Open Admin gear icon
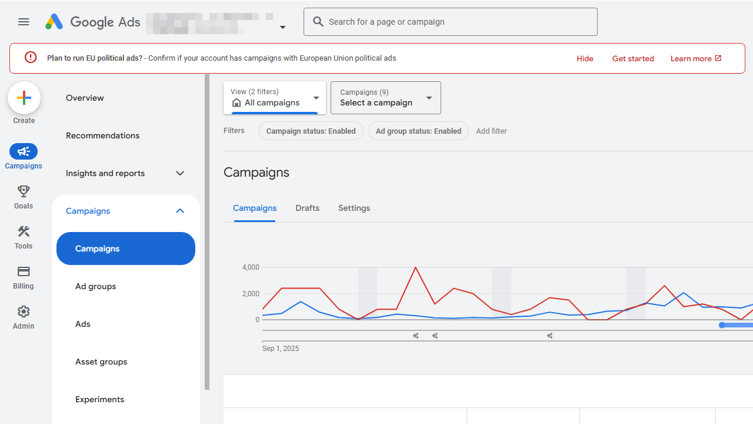This screenshot has width=753, height=424. point(24,312)
